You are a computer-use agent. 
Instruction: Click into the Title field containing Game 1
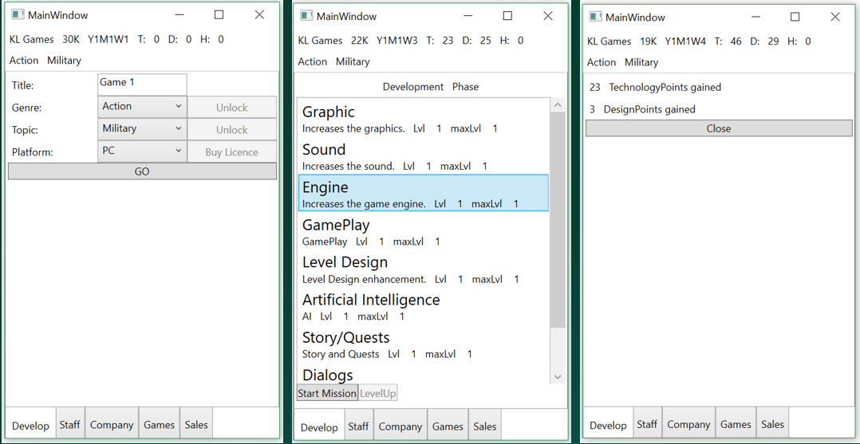click(142, 84)
